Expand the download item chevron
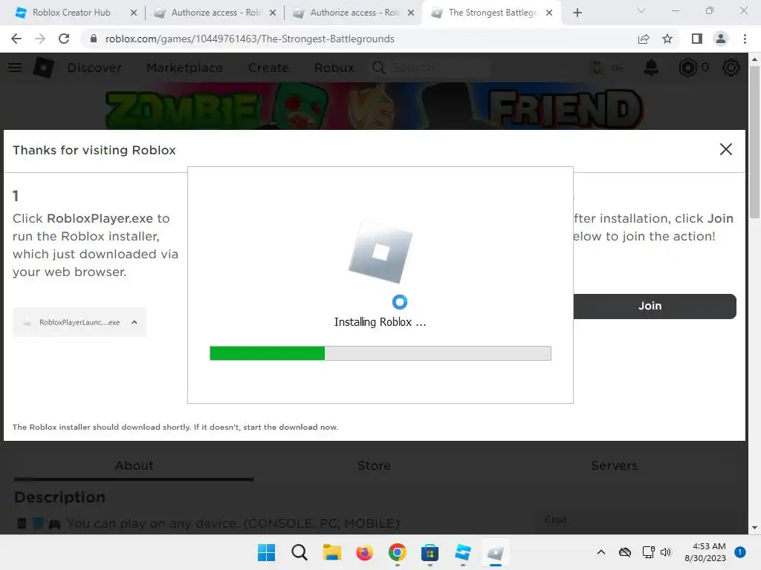 coord(135,322)
